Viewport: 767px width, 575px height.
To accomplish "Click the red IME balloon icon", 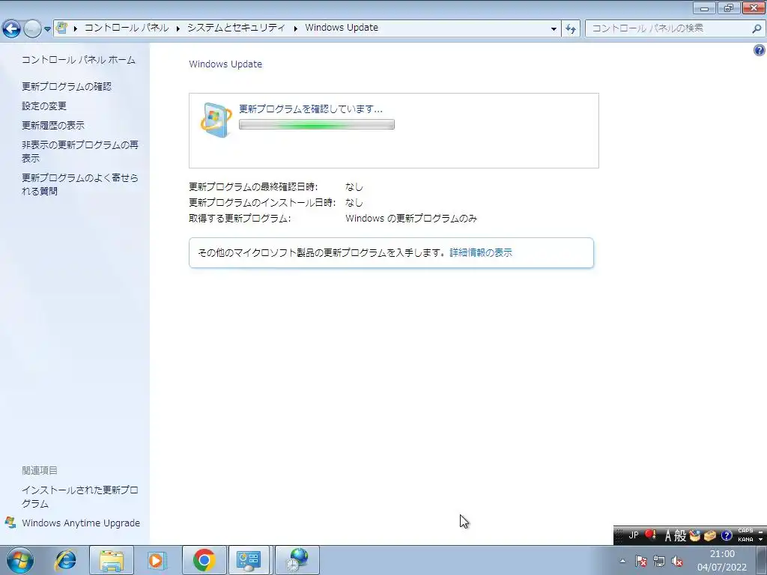I will pos(650,535).
